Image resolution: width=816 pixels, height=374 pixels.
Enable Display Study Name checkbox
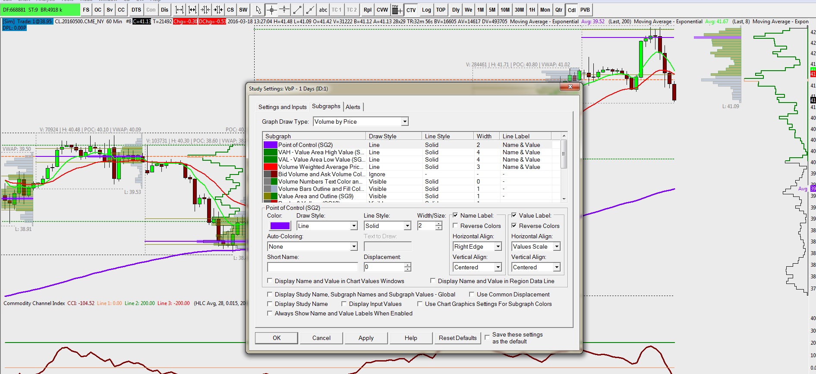[270, 304]
